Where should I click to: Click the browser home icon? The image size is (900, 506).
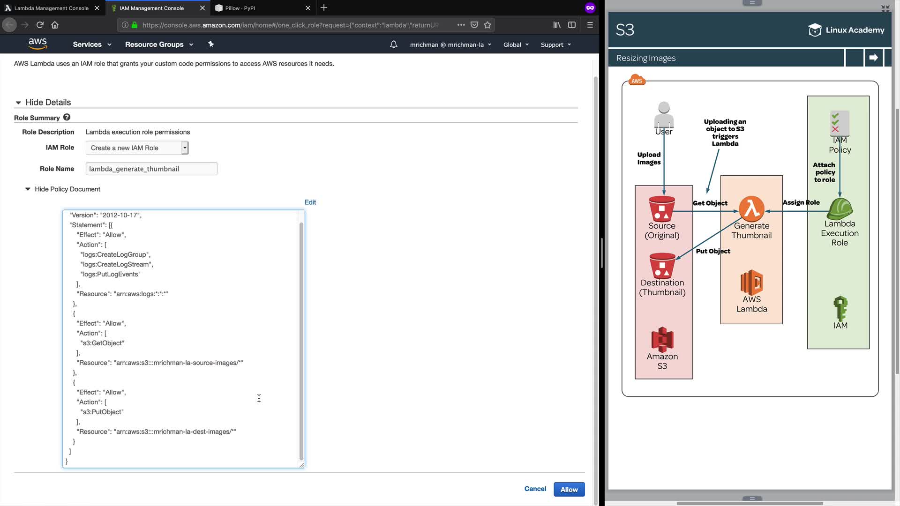pyautogui.click(x=55, y=25)
